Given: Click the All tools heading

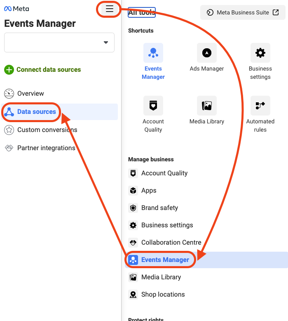Looking at the screenshot, I should [142, 12].
